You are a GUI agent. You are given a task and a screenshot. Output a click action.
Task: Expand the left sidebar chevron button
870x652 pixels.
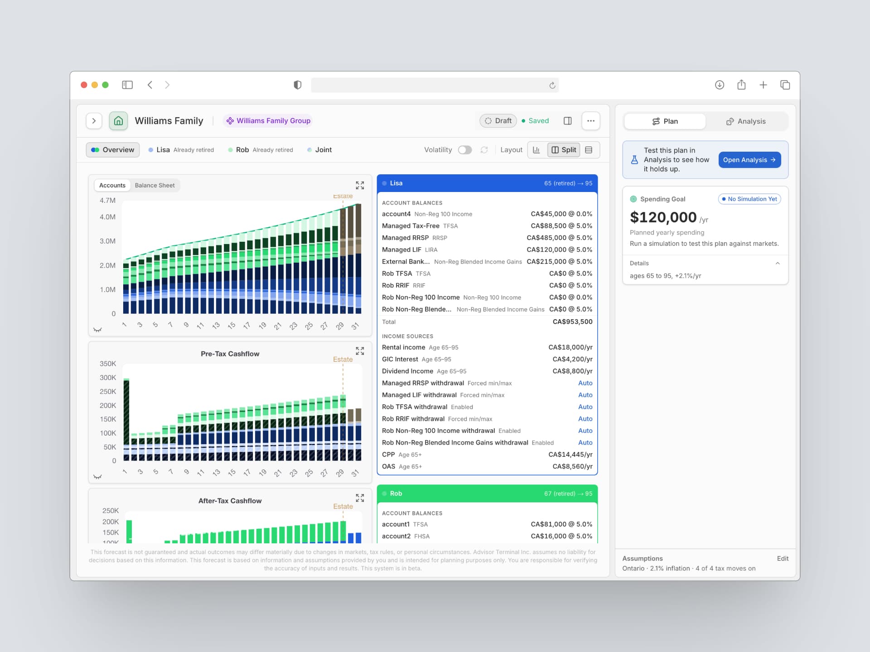94,121
